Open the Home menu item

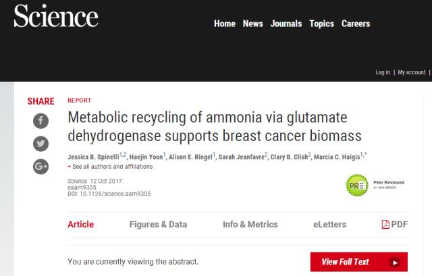[x=225, y=24]
